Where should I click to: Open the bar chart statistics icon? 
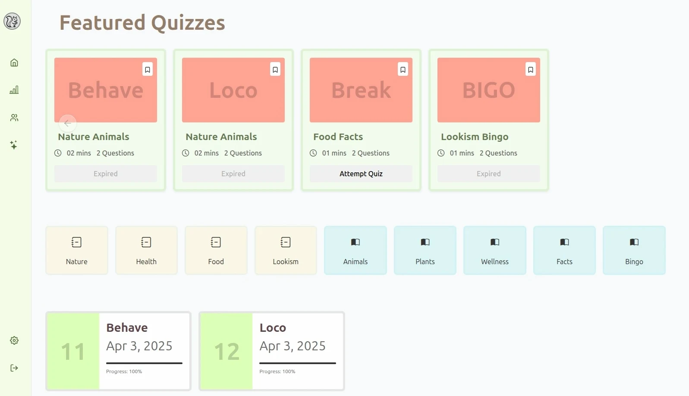pos(14,90)
